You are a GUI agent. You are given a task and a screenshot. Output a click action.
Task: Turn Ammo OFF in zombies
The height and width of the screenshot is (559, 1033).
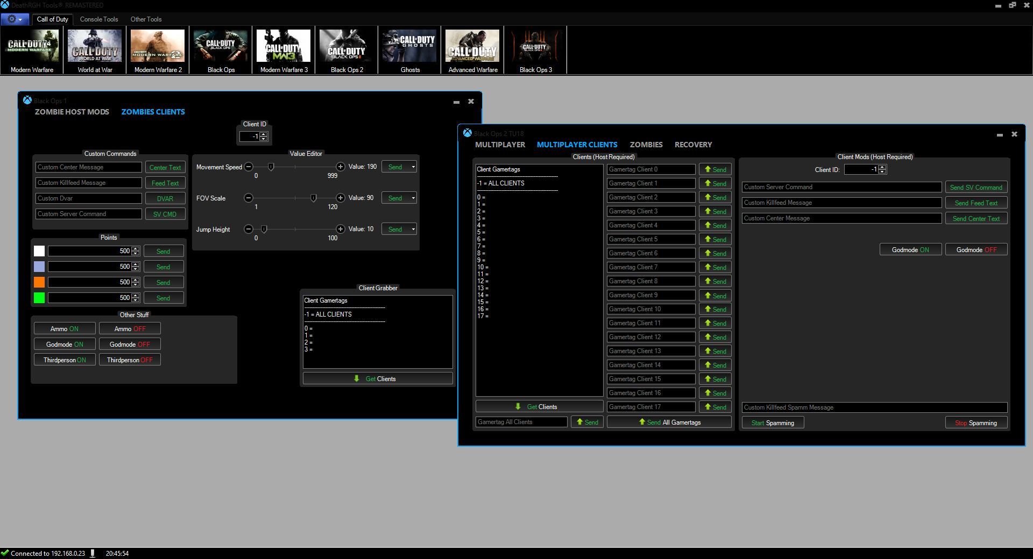(130, 329)
